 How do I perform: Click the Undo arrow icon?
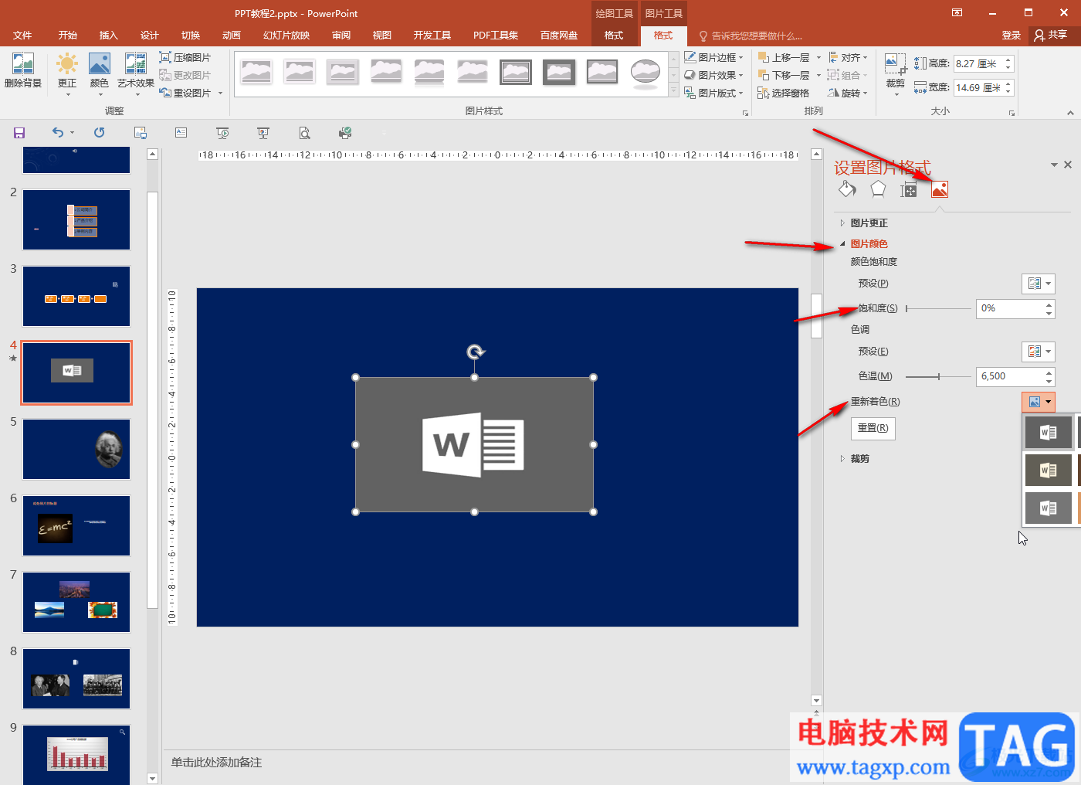pos(58,133)
